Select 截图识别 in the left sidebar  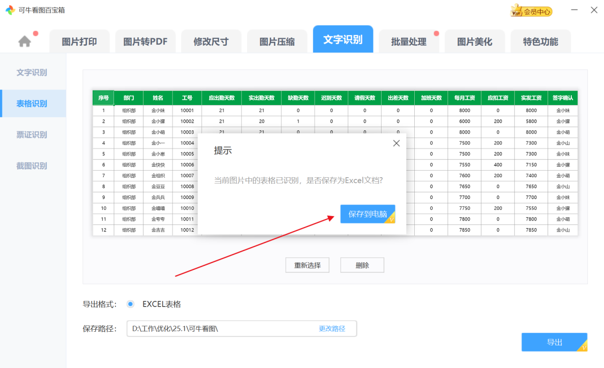[x=33, y=166]
